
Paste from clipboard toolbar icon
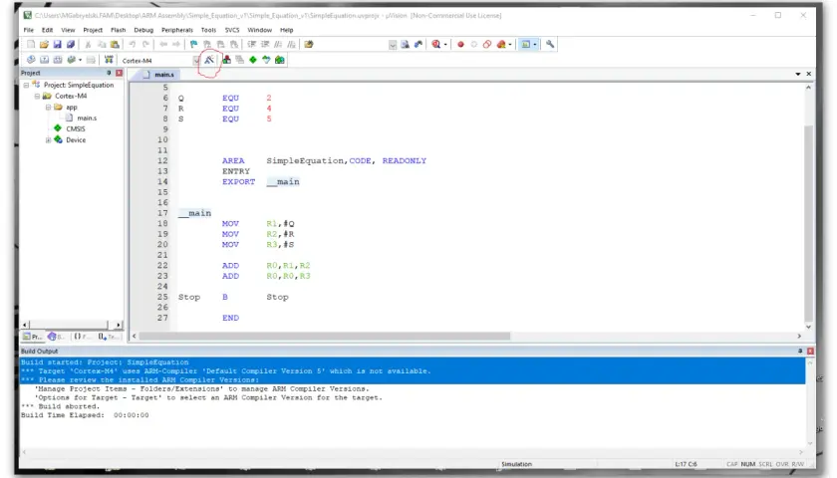[x=115, y=44]
